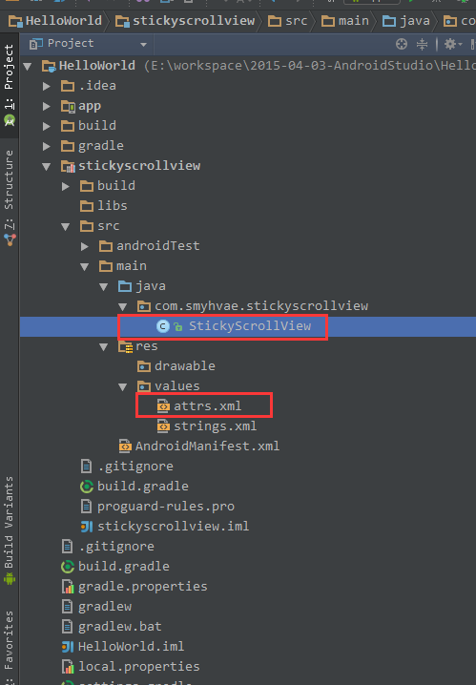This screenshot has height=685, width=476.
Task: Click the stickyscrollview build.gradle icon
Action: 87,487
